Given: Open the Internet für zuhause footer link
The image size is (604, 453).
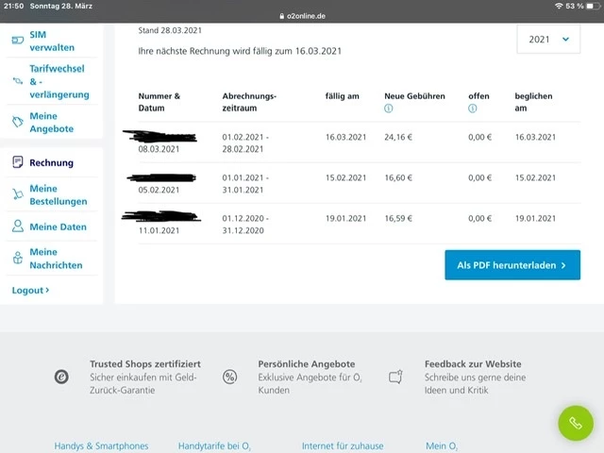Looking at the screenshot, I should [344, 445].
